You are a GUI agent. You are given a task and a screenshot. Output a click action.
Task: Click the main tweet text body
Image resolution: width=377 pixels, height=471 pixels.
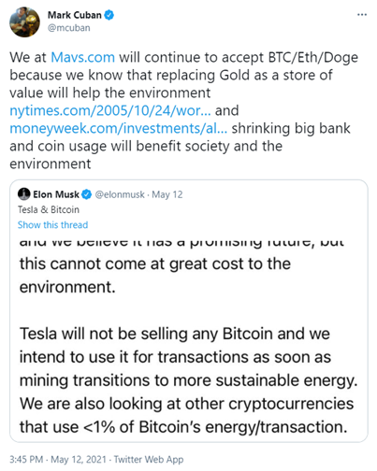[x=184, y=110]
